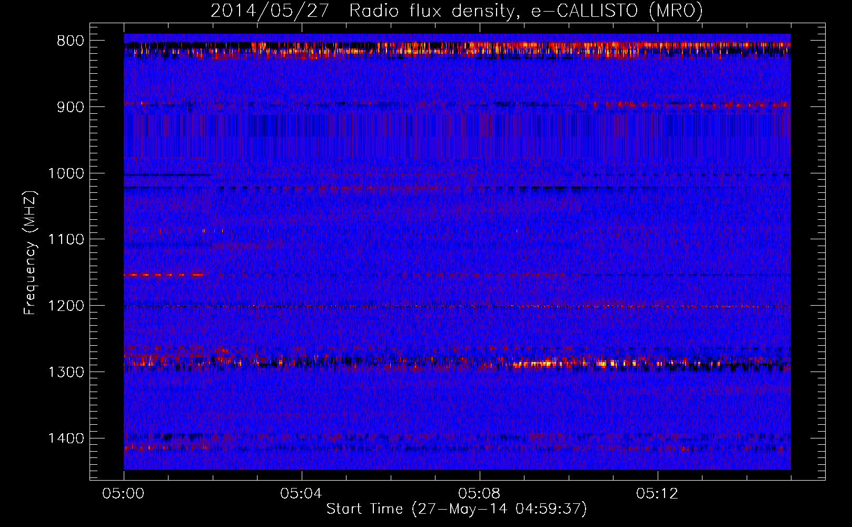Image resolution: width=852 pixels, height=527 pixels.
Task: Click the 05:08 time axis label
Action: tap(480, 494)
